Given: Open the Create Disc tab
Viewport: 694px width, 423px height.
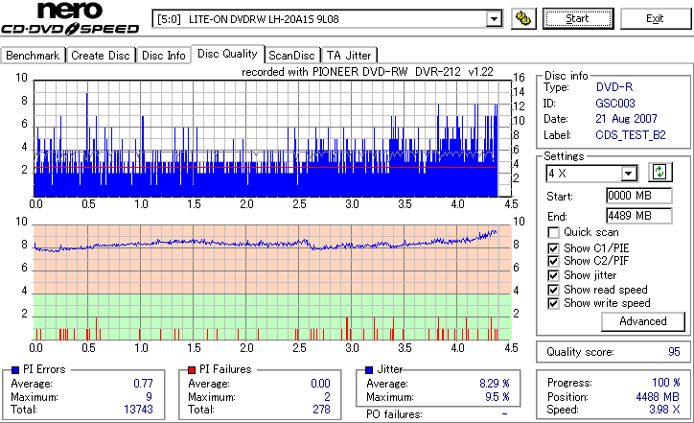Looking at the screenshot, I should (101, 56).
